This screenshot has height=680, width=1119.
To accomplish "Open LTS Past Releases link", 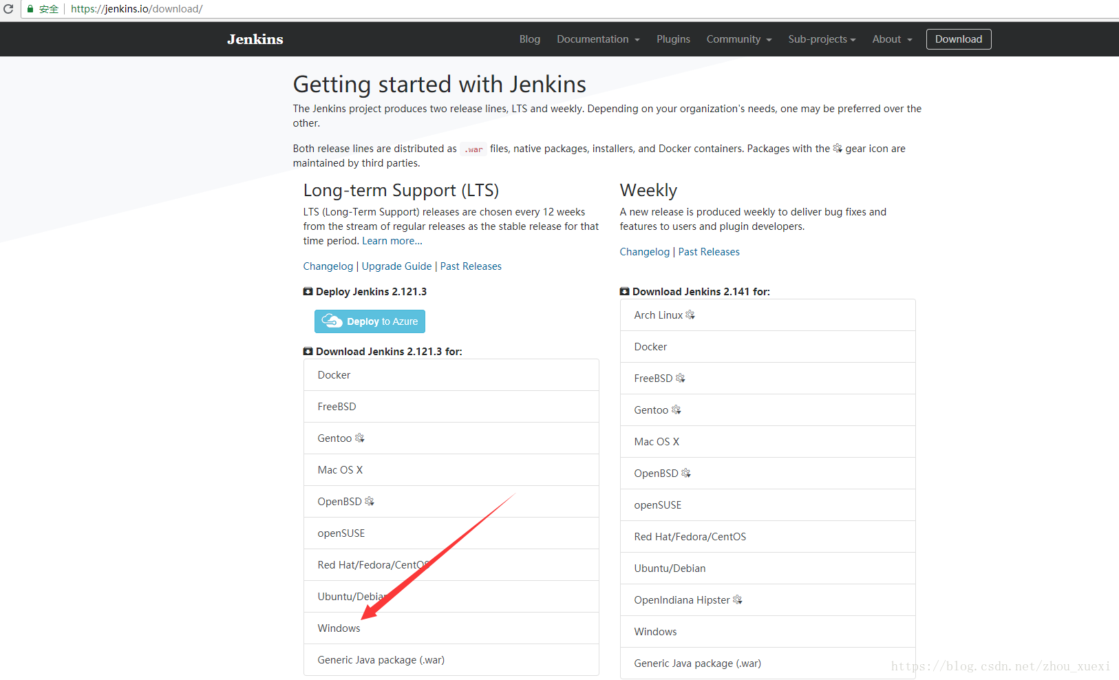I will point(471,266).
